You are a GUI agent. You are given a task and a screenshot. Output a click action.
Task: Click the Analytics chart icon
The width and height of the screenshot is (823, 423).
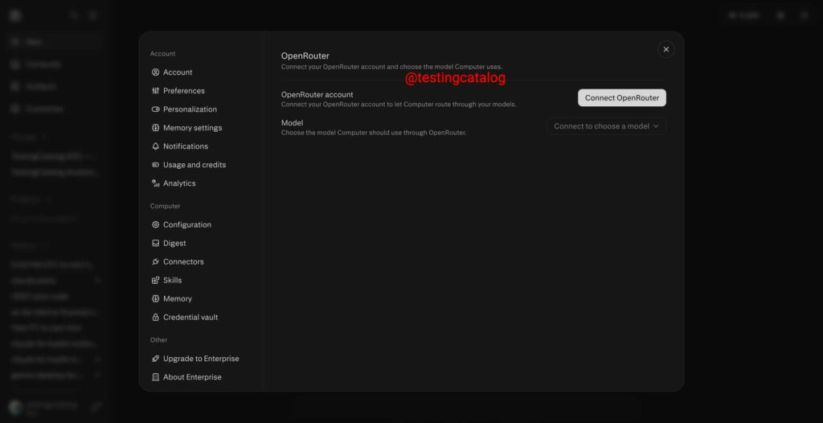pyautogui.click(x=155, y=183)
